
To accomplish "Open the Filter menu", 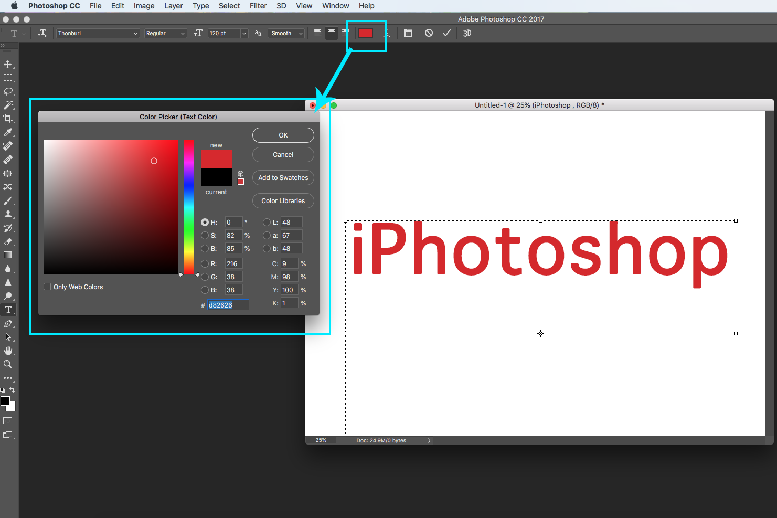I will (258, 6).
